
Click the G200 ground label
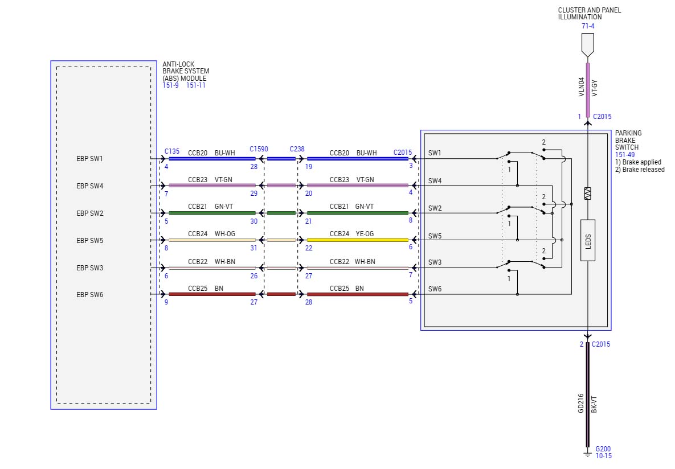click(603, 449)
